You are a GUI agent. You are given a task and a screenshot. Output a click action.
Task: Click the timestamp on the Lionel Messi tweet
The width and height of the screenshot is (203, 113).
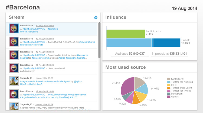[45, 65]
